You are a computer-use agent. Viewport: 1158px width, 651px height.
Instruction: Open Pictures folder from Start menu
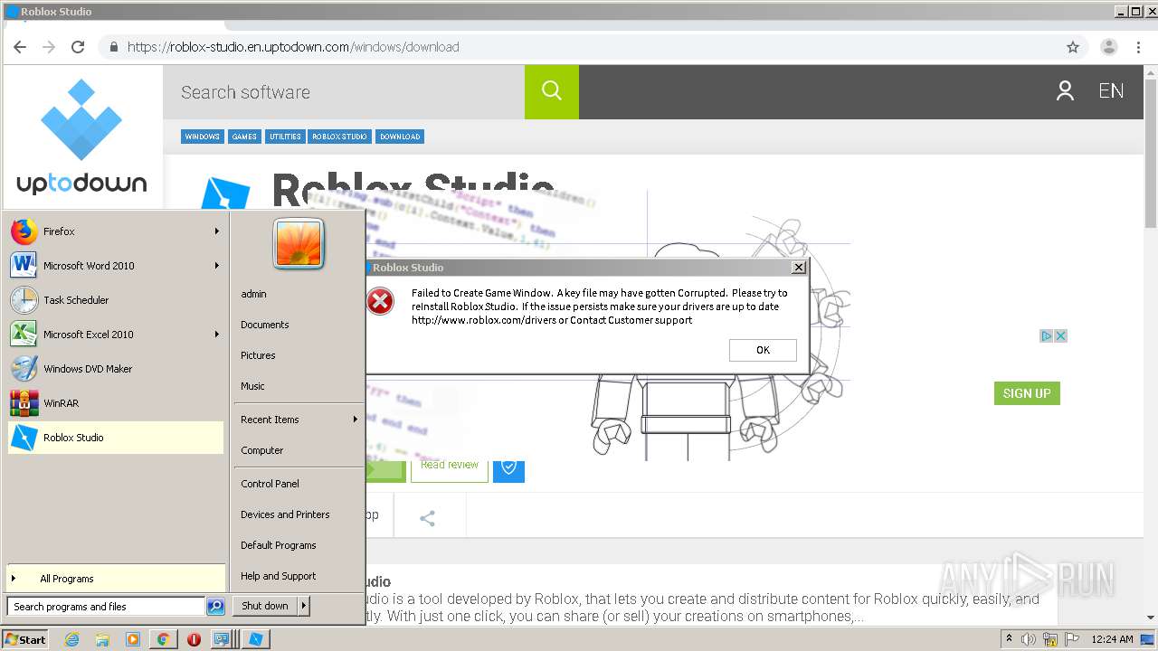click(x=258, y=355)
